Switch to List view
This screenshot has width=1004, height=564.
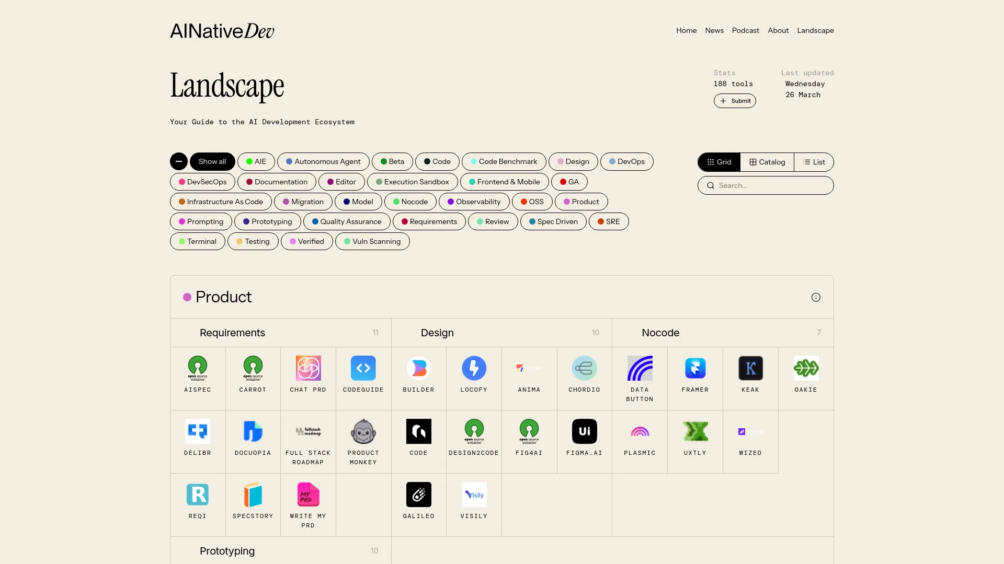[x=814, y=162]
